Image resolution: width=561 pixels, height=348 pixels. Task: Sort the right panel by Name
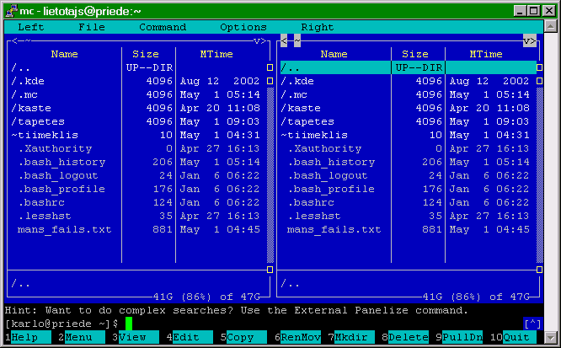334,54
